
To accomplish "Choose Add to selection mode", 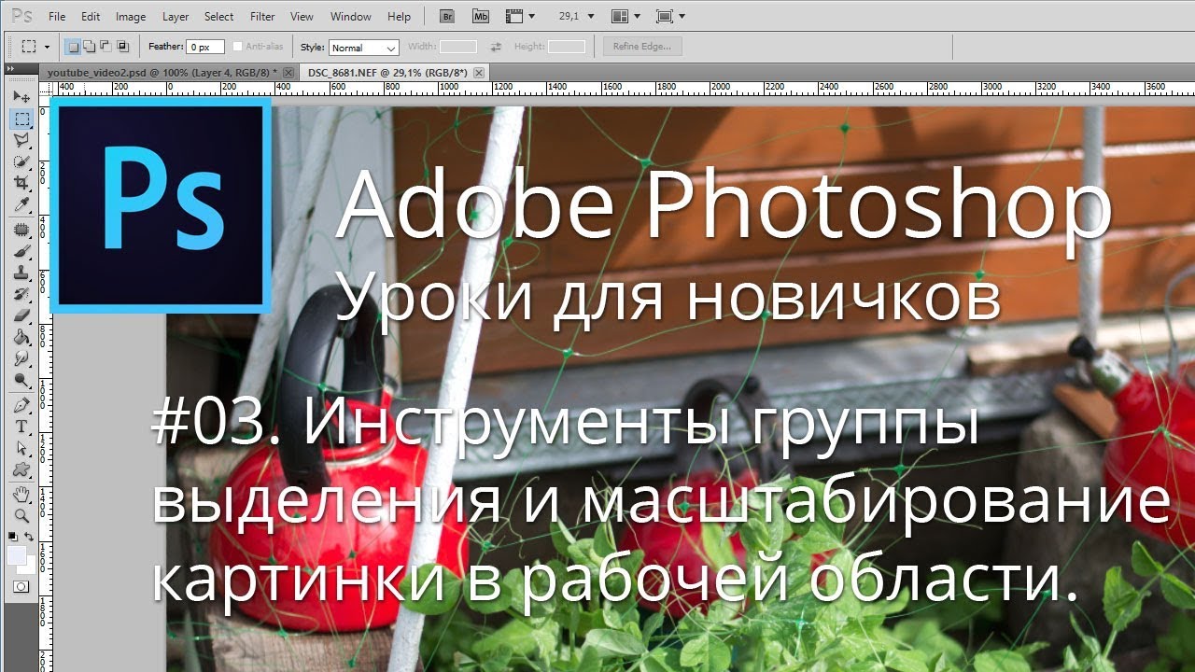I will click(x=89, y=46).
